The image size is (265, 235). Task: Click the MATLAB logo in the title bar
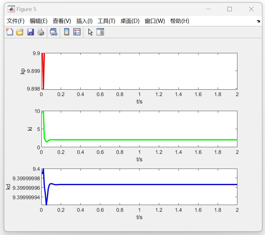click(11, 9)
